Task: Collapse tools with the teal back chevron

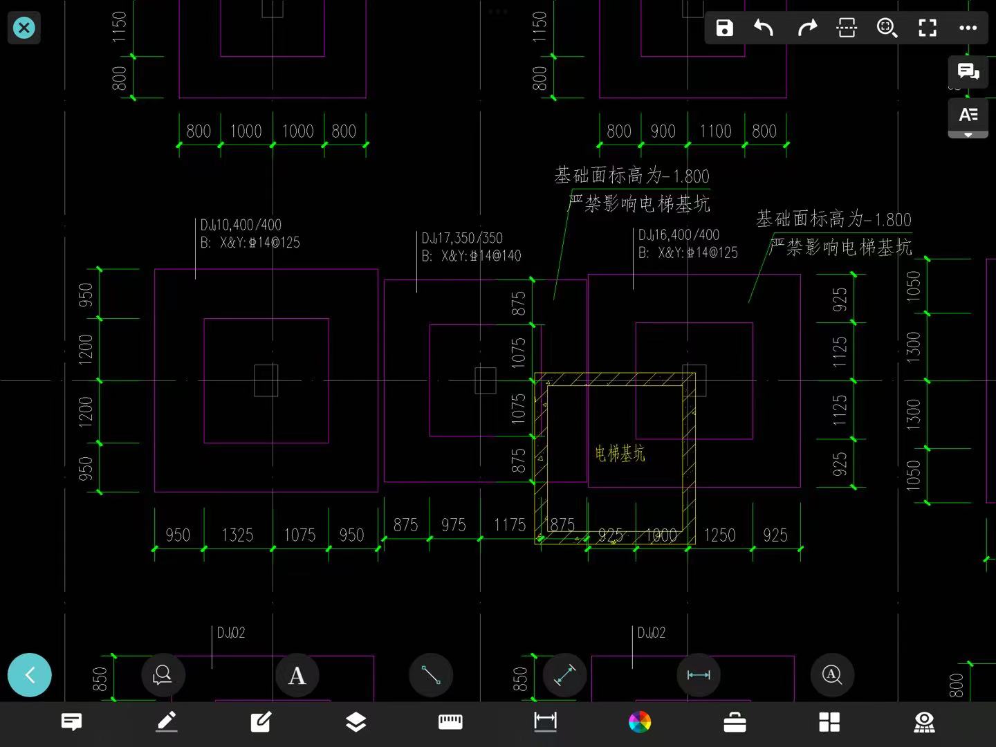Action: coord(30,674)
